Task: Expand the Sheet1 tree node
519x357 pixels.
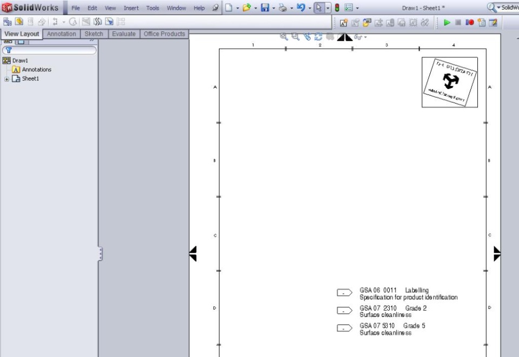Action: click(x=6, y=79)
